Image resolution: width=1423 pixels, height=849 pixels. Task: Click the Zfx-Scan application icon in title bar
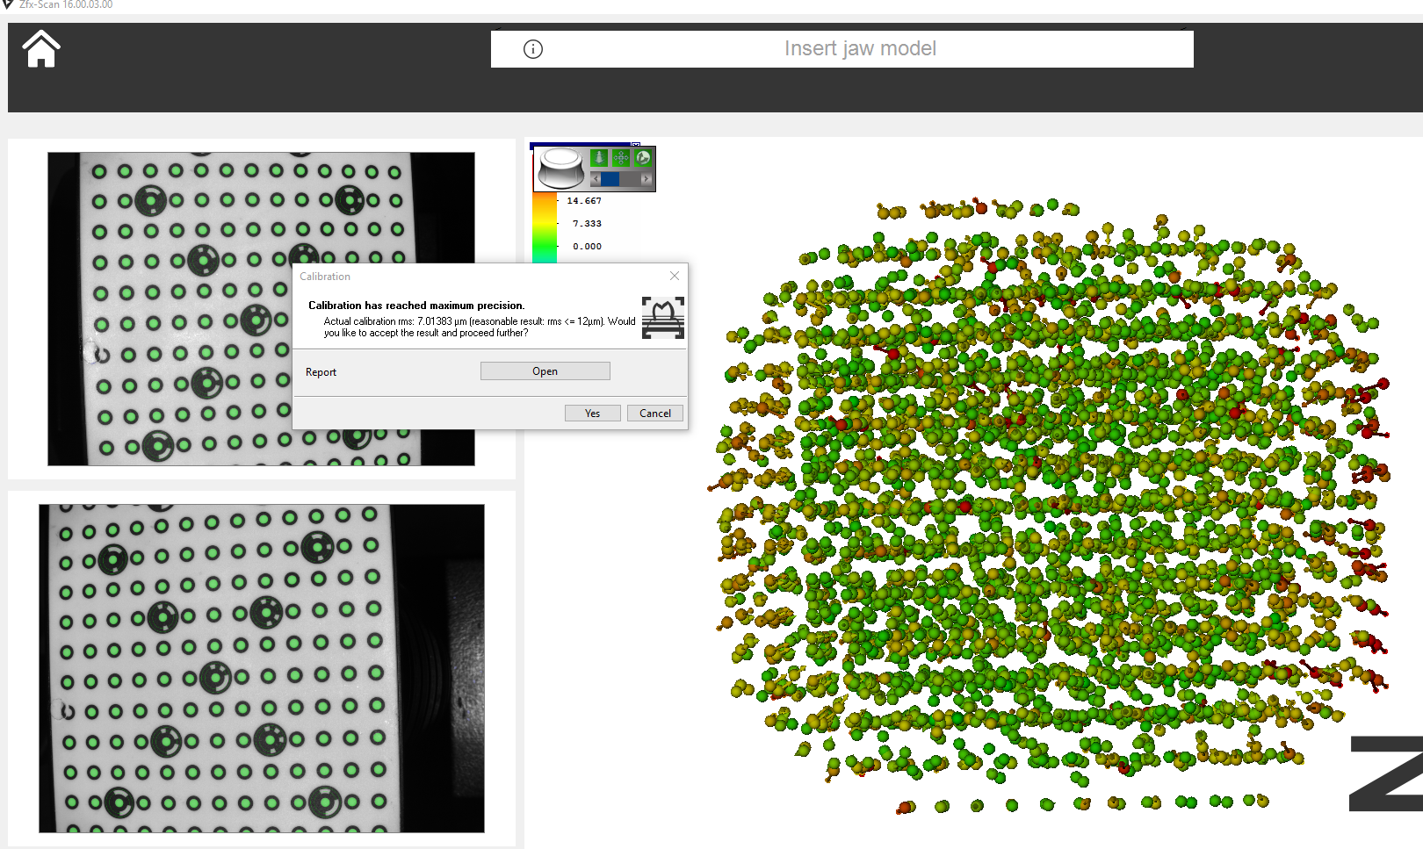point(8,4)
